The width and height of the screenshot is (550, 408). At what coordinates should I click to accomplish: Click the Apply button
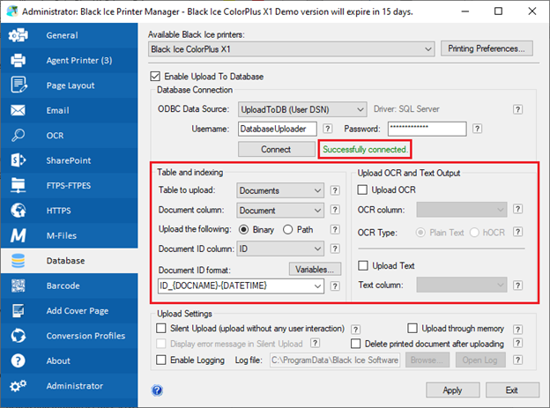452,389
